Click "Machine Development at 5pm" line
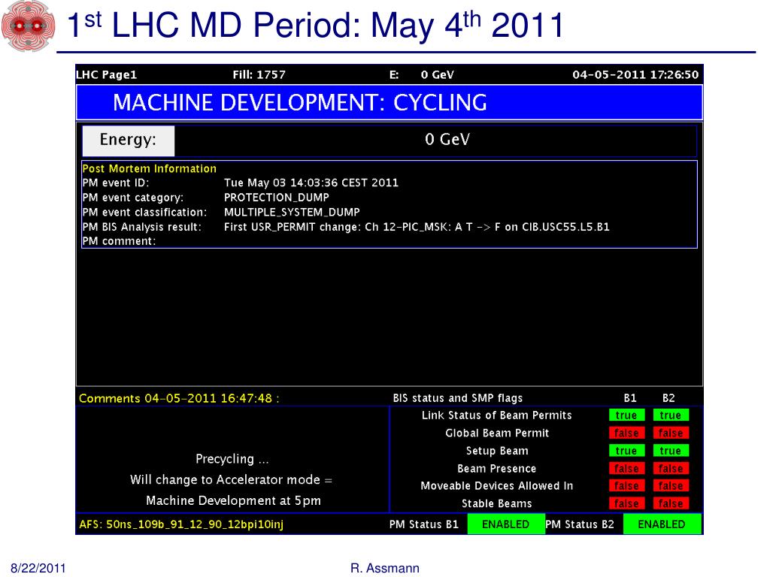Image resolution: width=770 pixels, height=577 pixels. click(x=233, y=500)
